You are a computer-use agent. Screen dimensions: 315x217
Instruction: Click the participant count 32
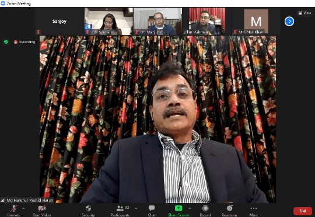[x=127, y=208]
